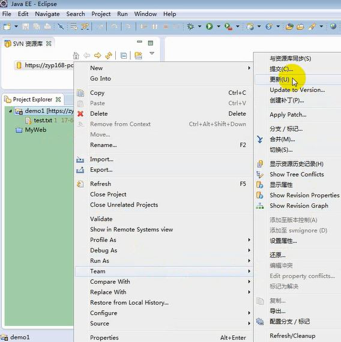341x342 pixels.
Task: Choose Update to Version... menu item
Action: click(298, 90)
